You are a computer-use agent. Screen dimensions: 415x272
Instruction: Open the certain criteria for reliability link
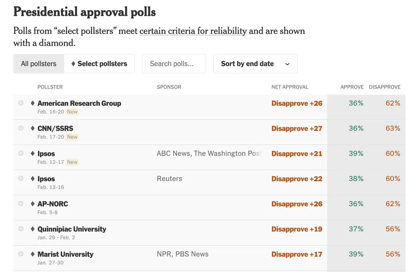(193, 31)
